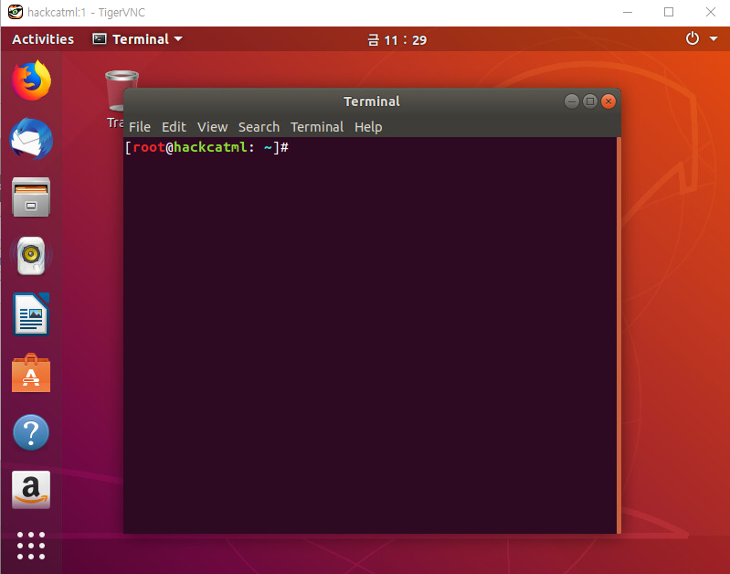Open Thunderbird Mail in the dock

[x=31, y=139]
